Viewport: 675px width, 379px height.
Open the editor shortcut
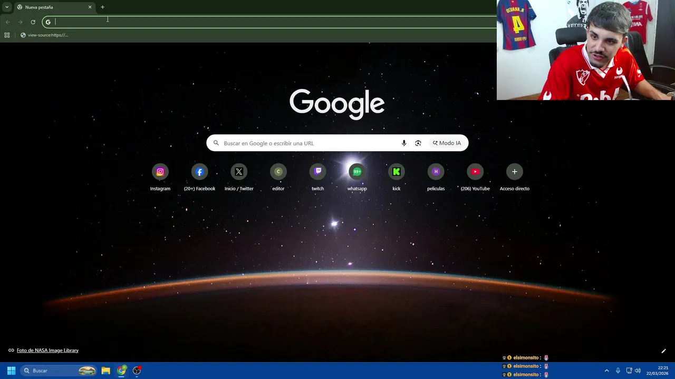coord(278,172)
